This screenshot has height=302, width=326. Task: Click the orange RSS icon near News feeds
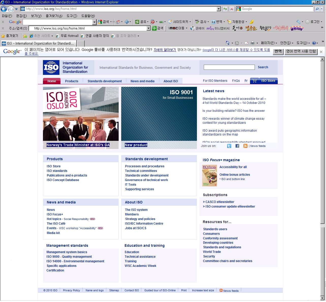point(245,146)
